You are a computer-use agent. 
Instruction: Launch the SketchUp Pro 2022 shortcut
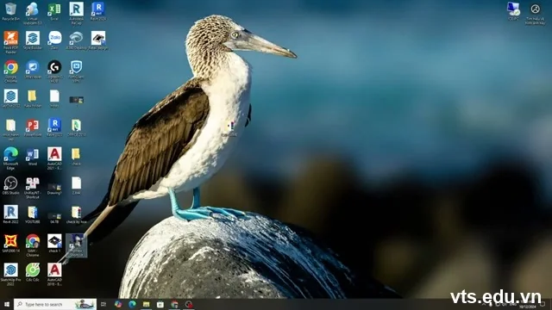coord(10,274)
